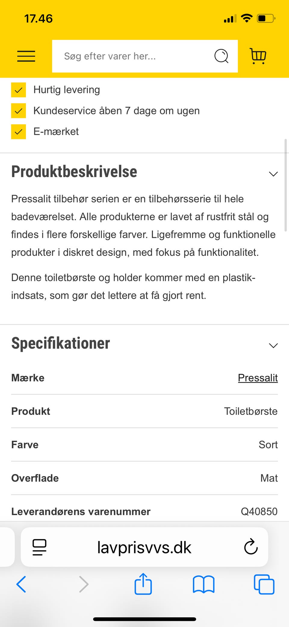The width and height of the screenshot is (289, 627).
Task: Open the hamburger navigation menu
Action: (x=26, y=56)
